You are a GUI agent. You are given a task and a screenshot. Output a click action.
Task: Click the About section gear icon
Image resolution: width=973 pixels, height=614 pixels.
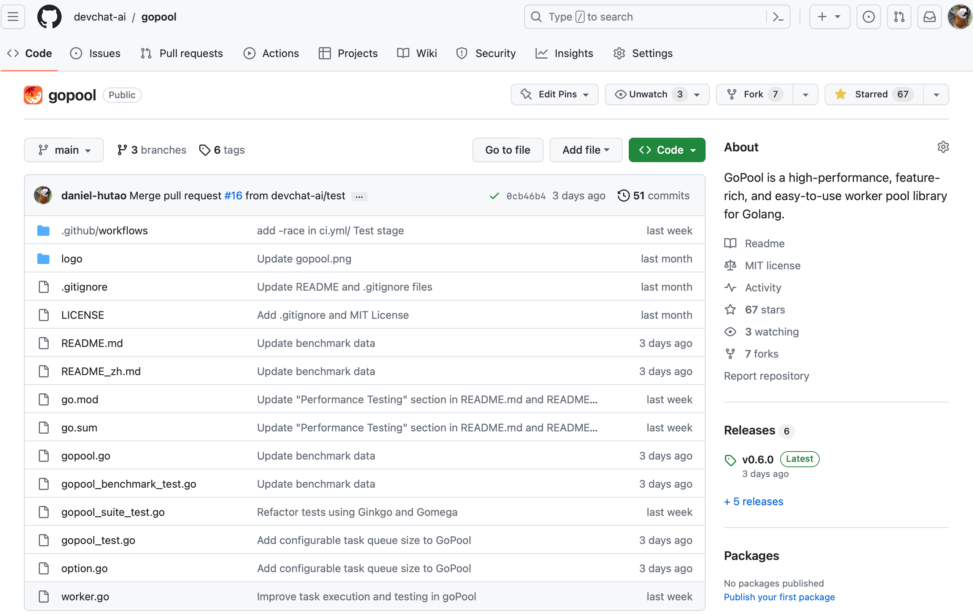pyautogui.click(x=943, y=147)
